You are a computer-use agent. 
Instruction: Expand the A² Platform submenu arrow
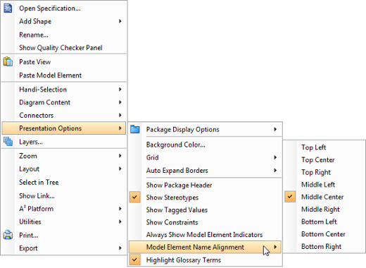pyautogui.click(x=120, y=209)
